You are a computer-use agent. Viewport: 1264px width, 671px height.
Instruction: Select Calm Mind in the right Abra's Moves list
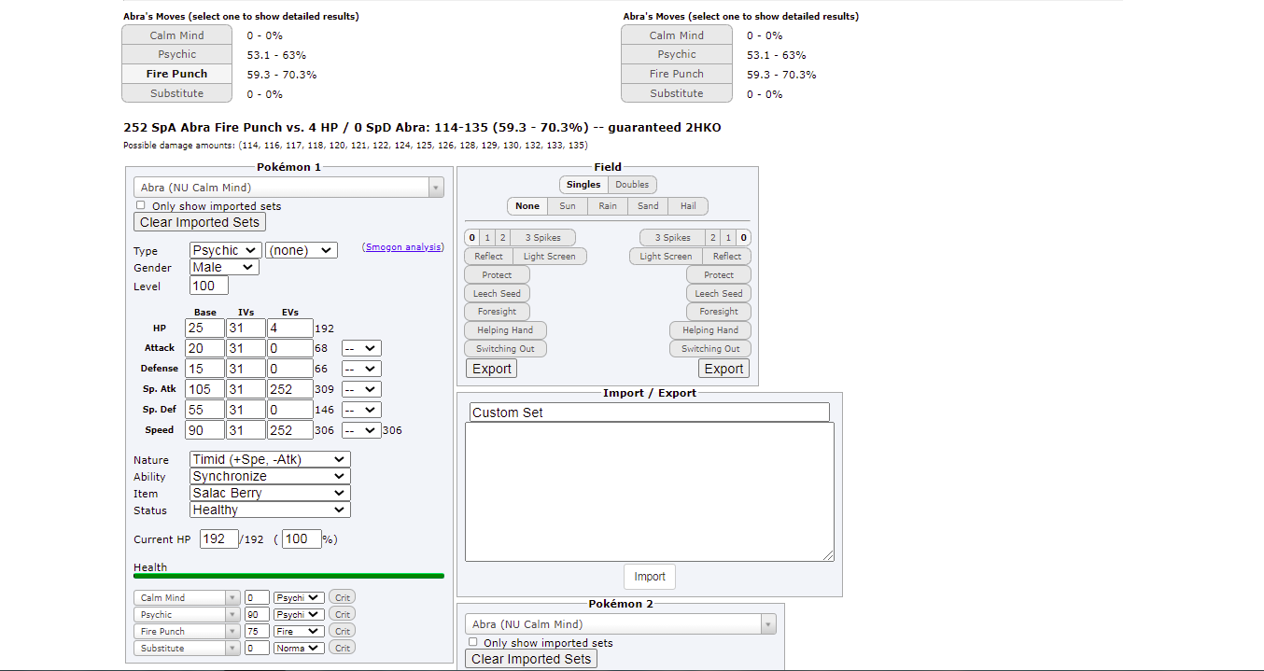(676, 35)
